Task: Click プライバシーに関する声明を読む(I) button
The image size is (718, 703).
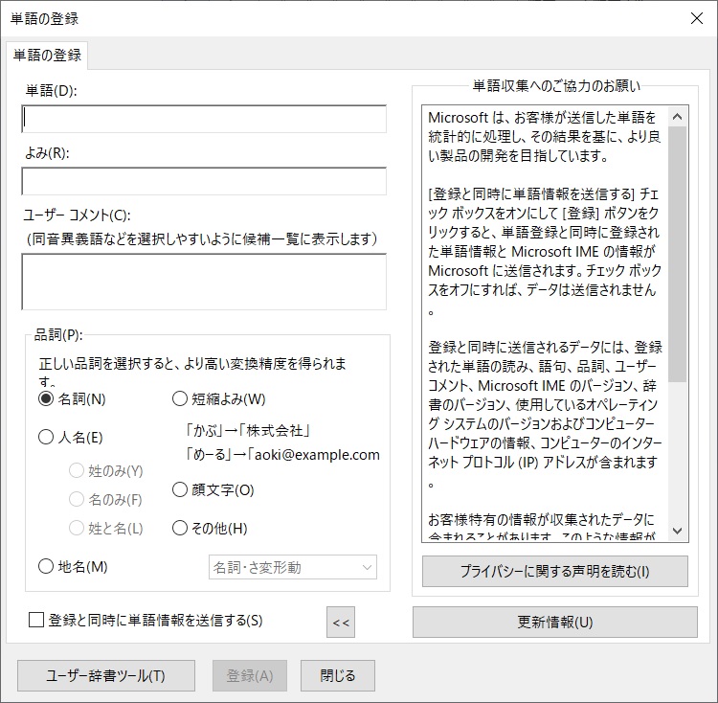Action: point(554,572)
